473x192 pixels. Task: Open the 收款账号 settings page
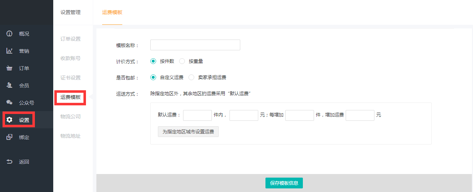coord(71,58)
